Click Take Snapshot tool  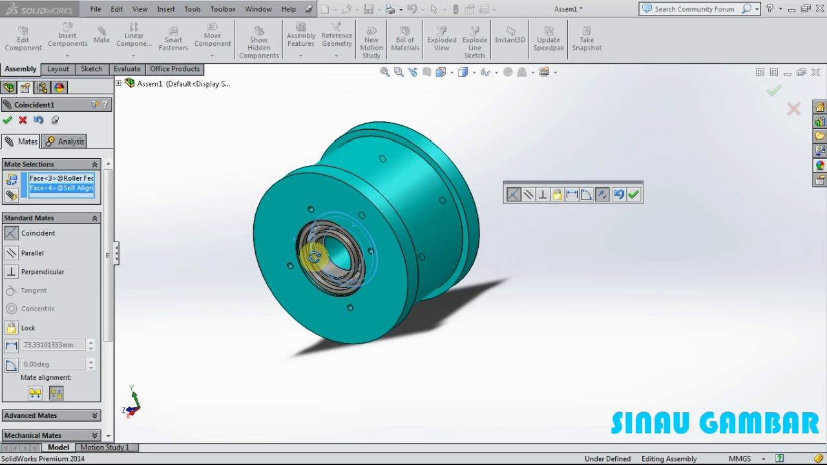(x=587, y=39)
